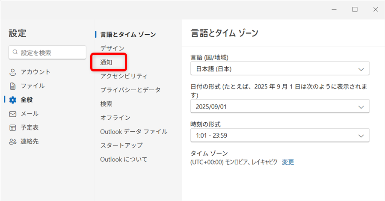This screenshot has height=201, width=385.
Task: Click the Contacts people icon
Action: click(13, 142)
